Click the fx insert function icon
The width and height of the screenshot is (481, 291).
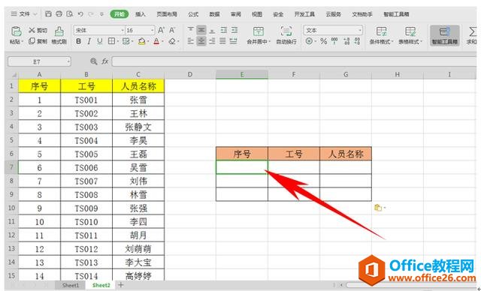pyautogui.click(x=105, y=61)
